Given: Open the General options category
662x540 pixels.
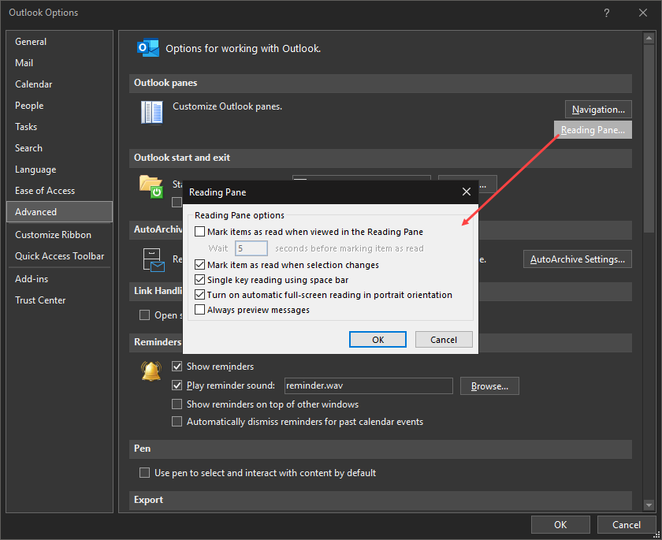Looking at the screenshot, I should click(x=60, y=41).
